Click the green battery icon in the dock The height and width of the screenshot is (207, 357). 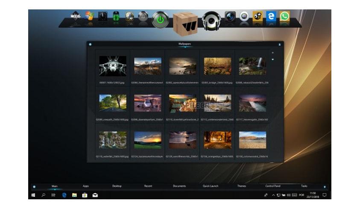pos(116,16)
